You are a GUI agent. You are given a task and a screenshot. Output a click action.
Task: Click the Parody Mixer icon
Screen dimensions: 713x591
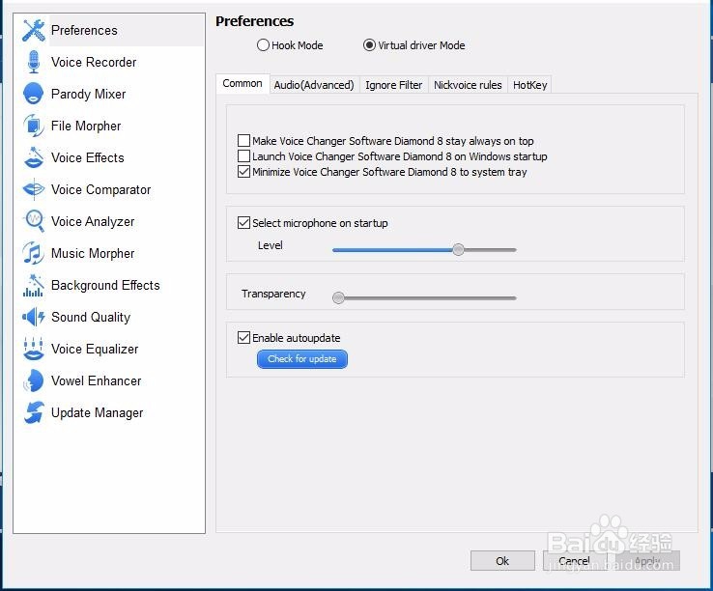tap(34, 94)
